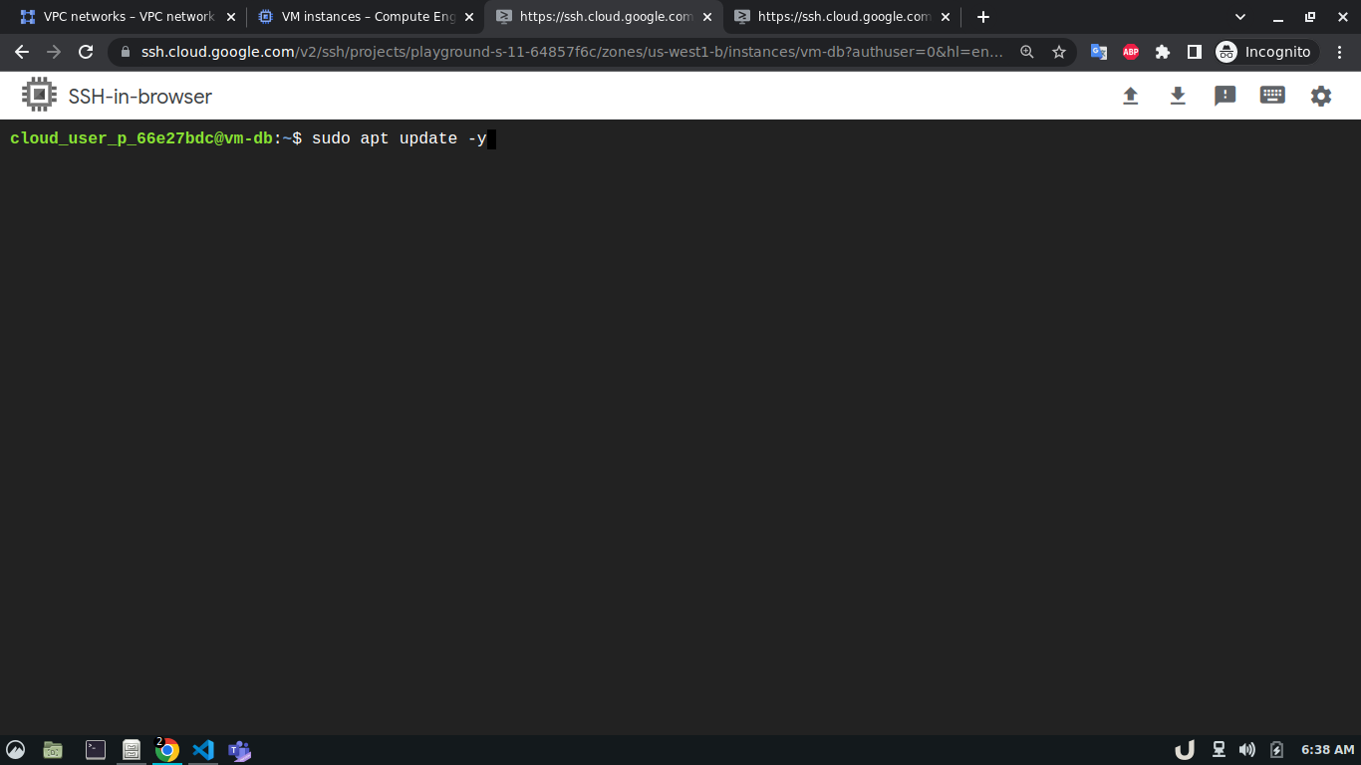The width and height of the screenshot is (1361, 765).
Task: Click the Chrome icon in taskbar
Action: point(167,750)
